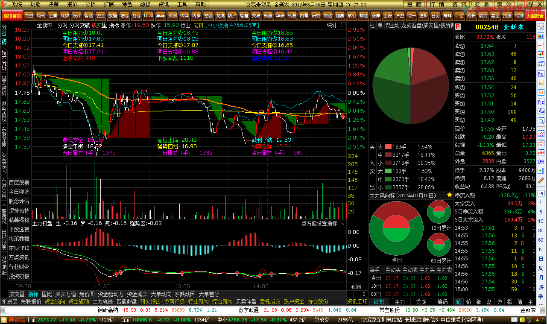Close the 主力扫盘 indicator panel
Viewport: 547px width, 324px height.
[x=343, y=223]
